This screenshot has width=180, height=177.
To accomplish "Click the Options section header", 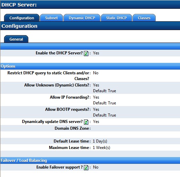I will click(x=90, y=66).
